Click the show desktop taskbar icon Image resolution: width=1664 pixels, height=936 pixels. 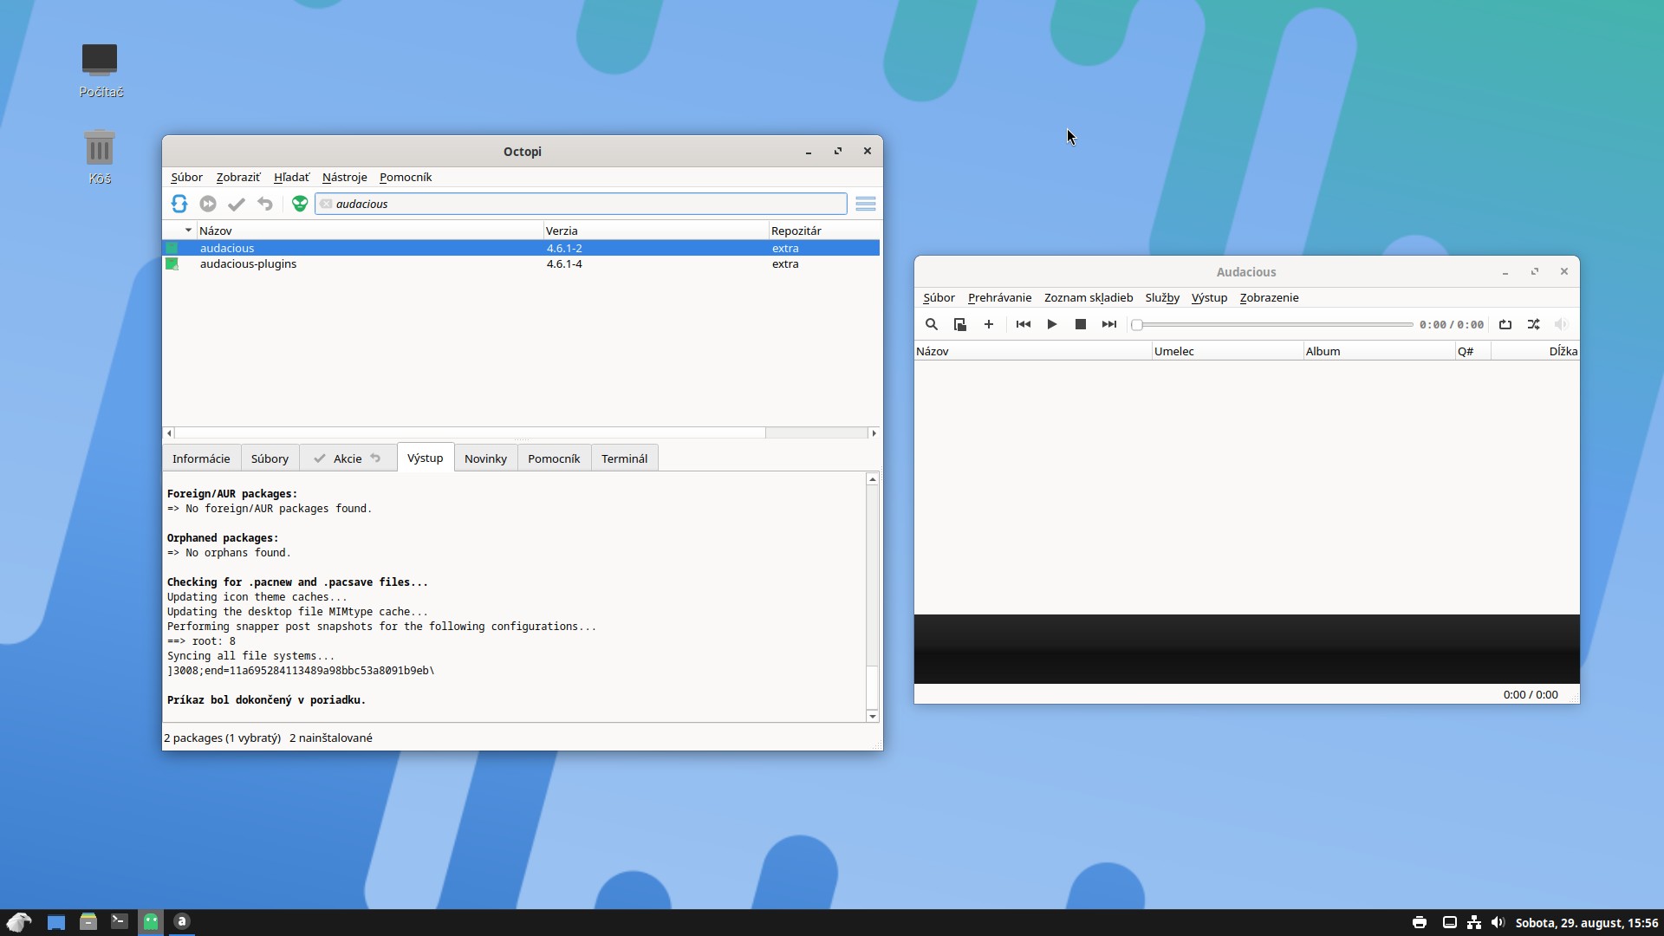point(56,922)
